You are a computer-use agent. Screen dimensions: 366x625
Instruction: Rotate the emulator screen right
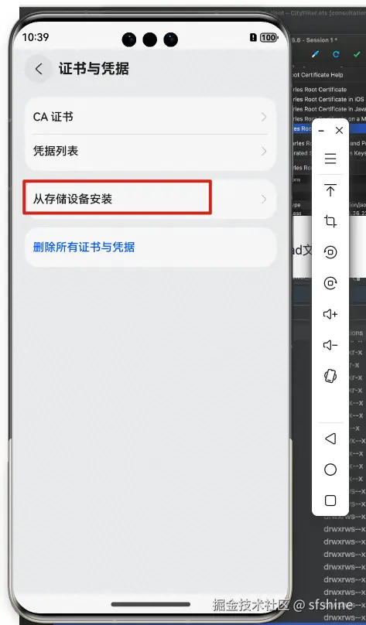tap(330, 283)
